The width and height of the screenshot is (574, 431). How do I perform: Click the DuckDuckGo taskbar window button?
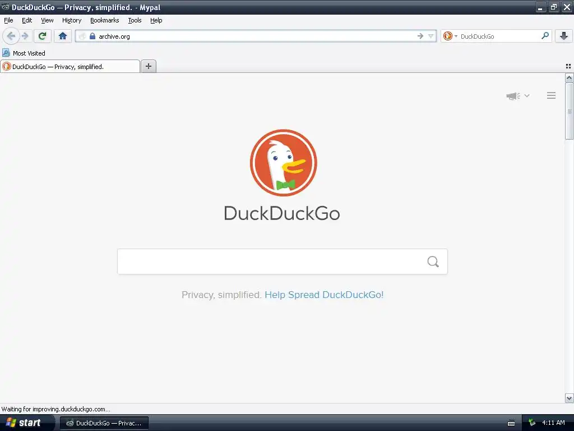tap(104, 423)
